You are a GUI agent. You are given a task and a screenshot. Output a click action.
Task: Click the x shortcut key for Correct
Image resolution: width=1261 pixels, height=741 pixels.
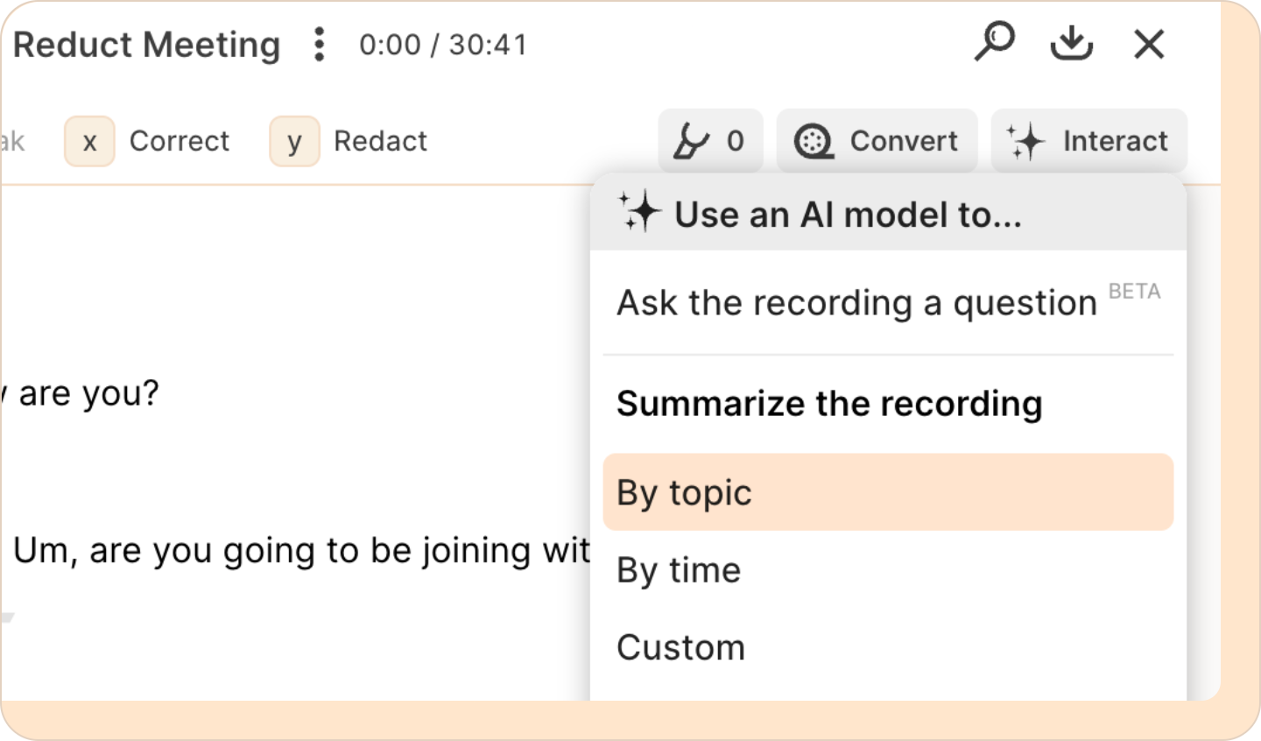[89, 141]
